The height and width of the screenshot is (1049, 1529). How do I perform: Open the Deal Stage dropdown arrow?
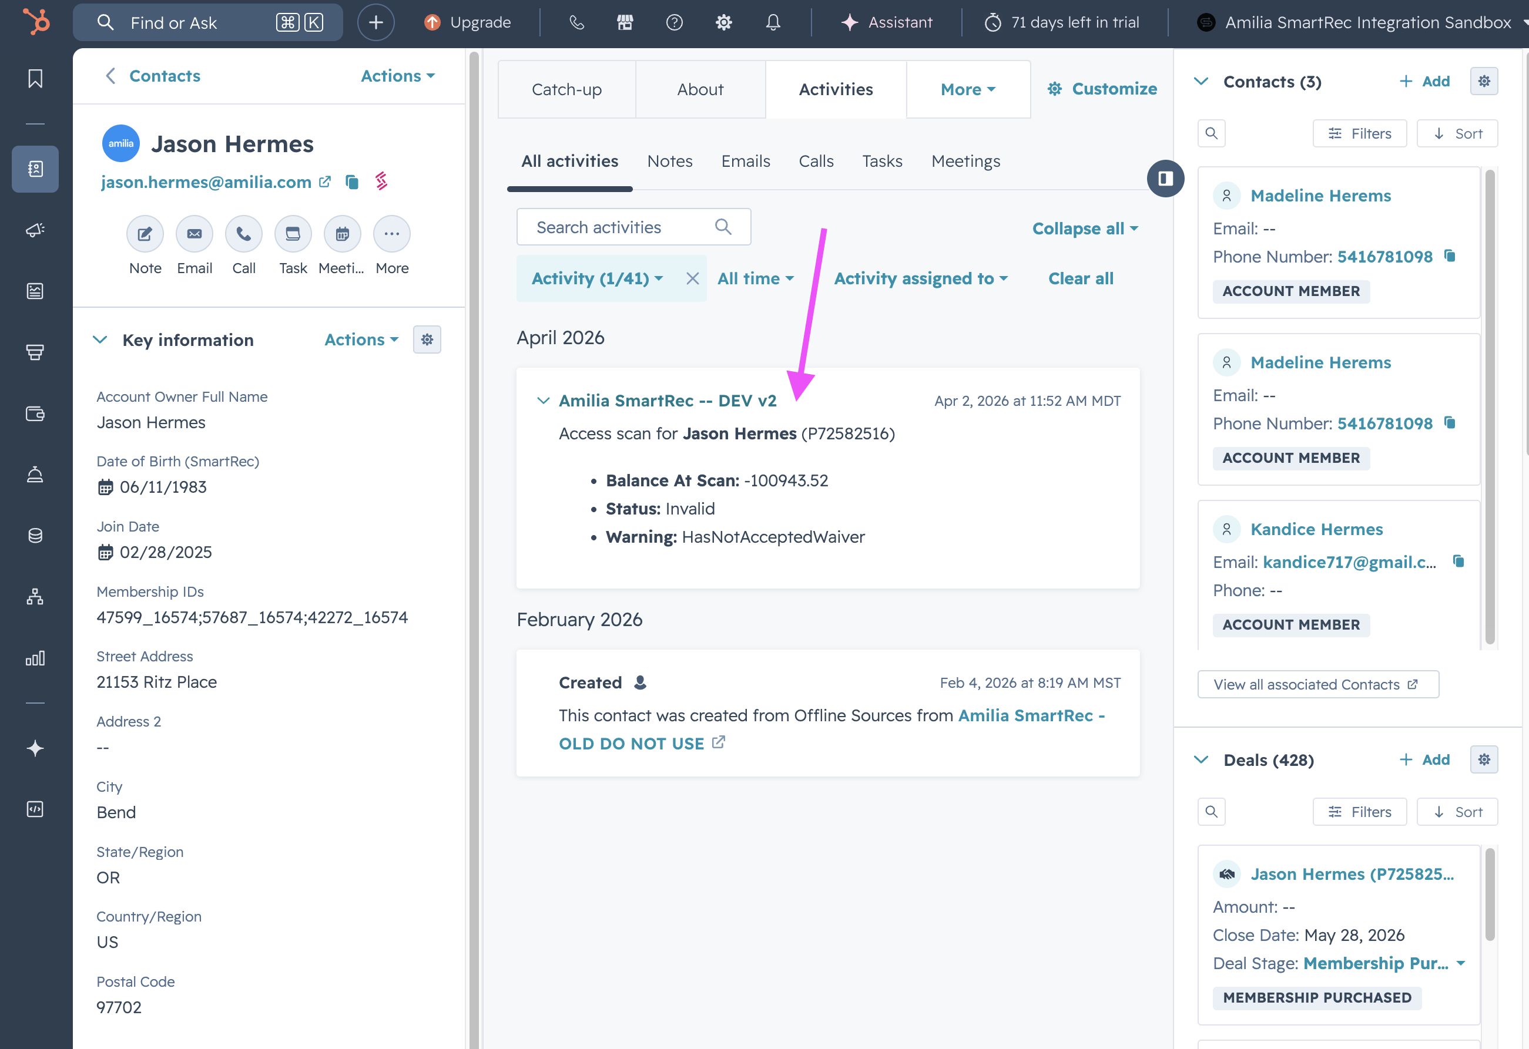[x=1460, y=963]
